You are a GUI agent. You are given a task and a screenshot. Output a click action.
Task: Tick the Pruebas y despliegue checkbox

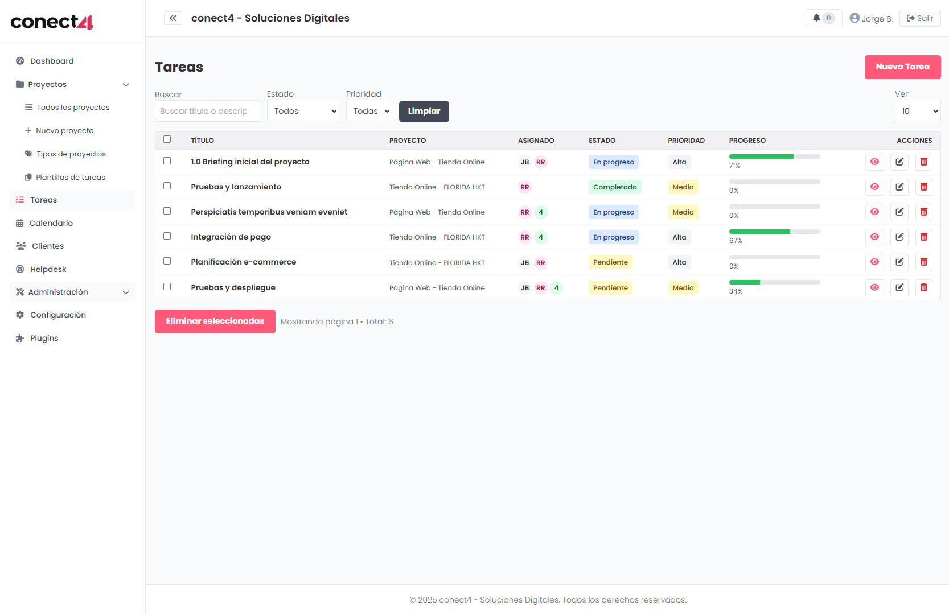tap(167, 287)
